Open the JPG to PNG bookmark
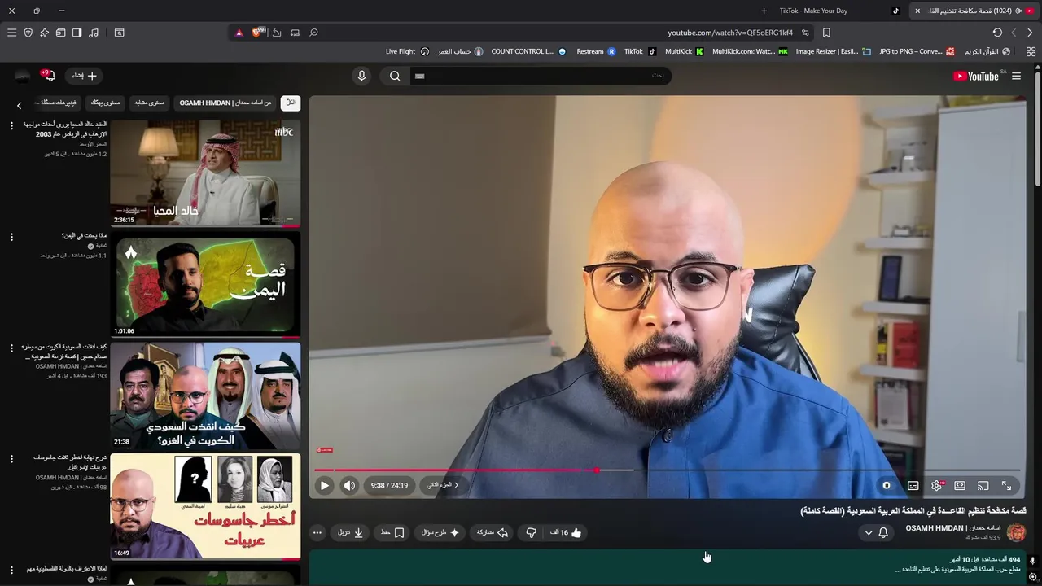The width and height of the screenshot is (1042, 586). [x=917, y=51]
